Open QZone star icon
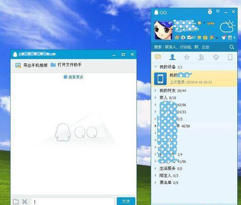This screenshot has width=241, height=205. pyautogui.click(x=177, y=37)
